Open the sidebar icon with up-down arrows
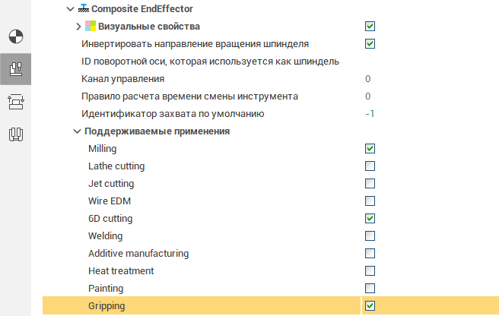The width and height of the screenshot is (499, 316). pyautogui.click(x=15, y=103)
